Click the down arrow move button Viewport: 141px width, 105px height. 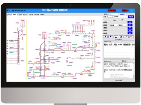(111, 37)
